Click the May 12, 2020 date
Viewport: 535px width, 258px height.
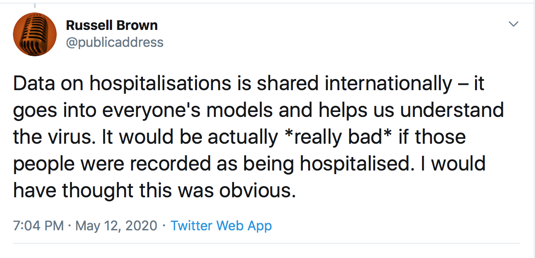coord(116,225)
